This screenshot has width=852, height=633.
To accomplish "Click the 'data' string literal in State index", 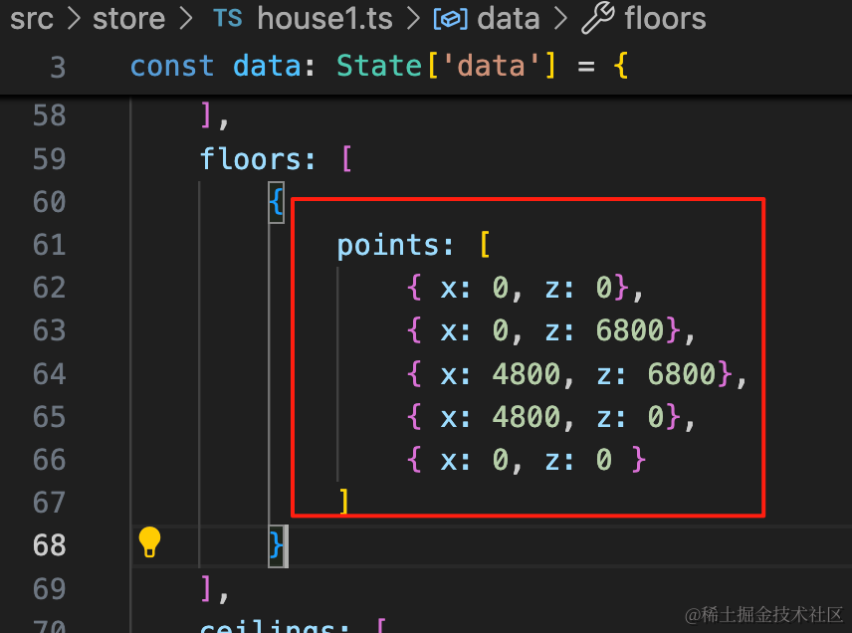I will [x=492, y=66].
